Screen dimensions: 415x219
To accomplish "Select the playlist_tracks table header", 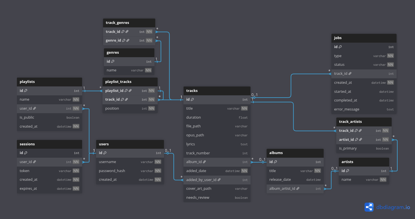I will pos(130,82).
